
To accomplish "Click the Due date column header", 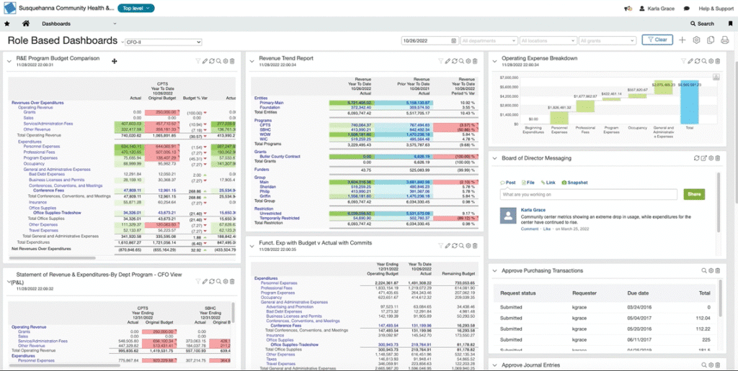I will pyautogui.click(x=638, y=293).
